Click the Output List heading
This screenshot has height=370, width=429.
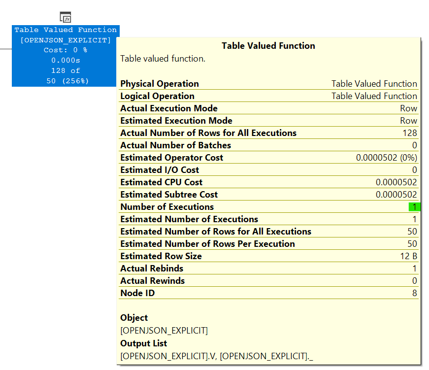click(143, 343)
